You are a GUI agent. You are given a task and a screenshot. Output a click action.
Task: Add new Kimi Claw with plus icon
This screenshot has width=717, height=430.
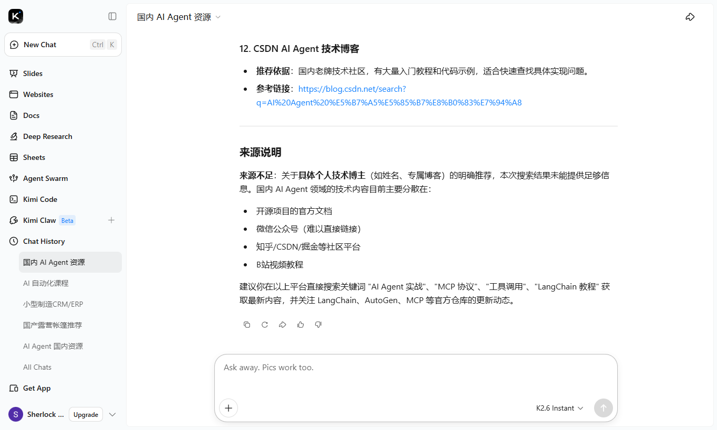click(x=111, y=220)
